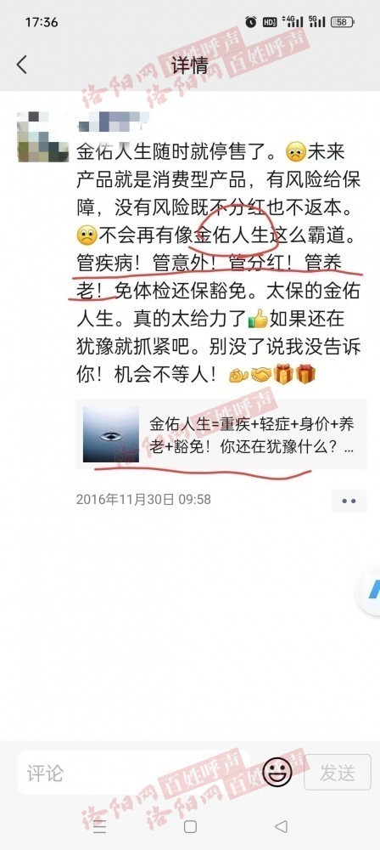This screenshot has height=850, width=380.
Task: Open the poster's blurred username
Action: [114, 120]
